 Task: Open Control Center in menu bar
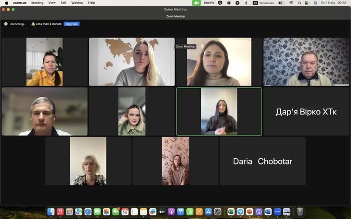[x=308, y=3]
